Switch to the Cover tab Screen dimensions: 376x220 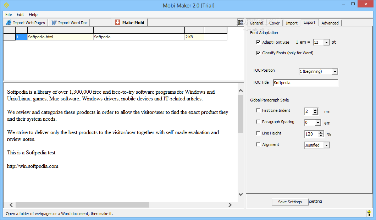click(274, 23)
